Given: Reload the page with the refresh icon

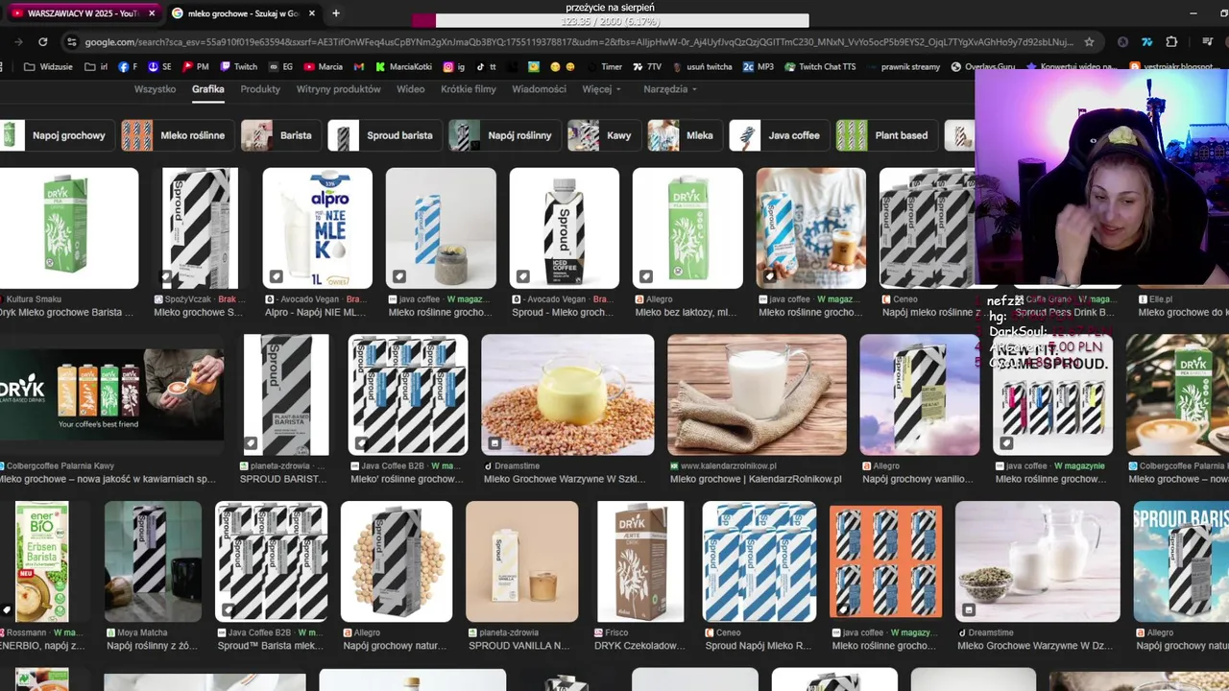Looking at the screenshot, I should (x=42, y=42).
